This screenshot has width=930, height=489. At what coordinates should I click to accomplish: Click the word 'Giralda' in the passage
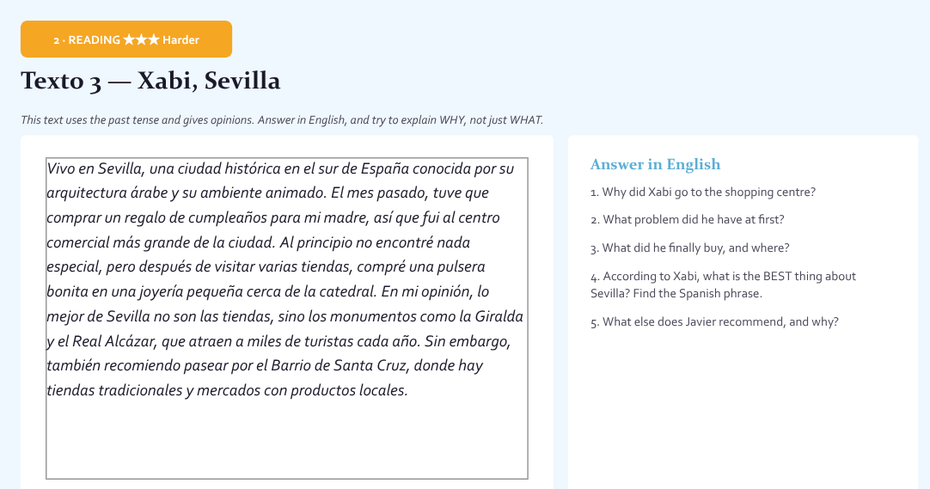499,316
